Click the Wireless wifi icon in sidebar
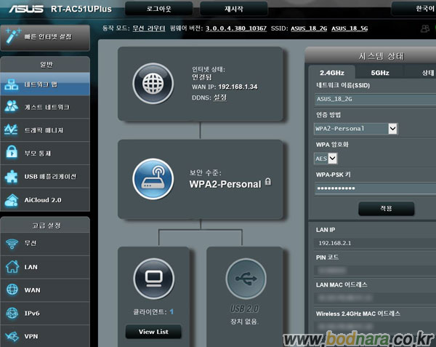436x347 pixels. 12,244
